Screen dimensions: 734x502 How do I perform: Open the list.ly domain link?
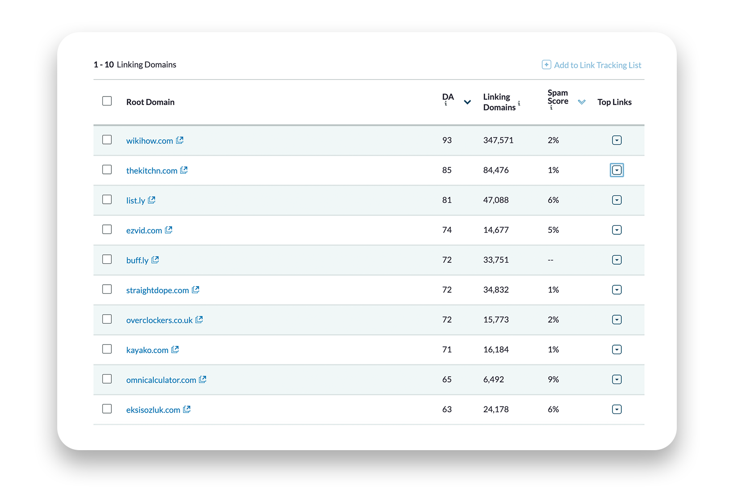(x=135, y=201)
